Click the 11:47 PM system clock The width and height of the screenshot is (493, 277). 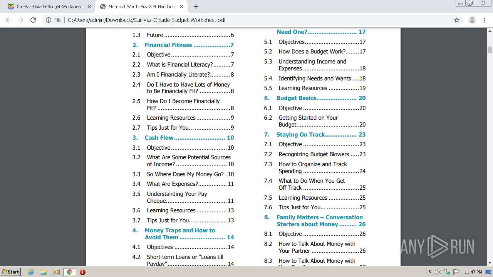(473, 272)
